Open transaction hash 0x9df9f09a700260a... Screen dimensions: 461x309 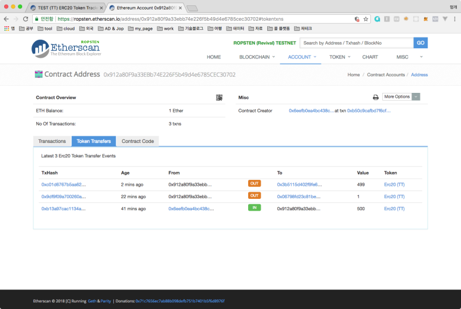pos(63,196)
